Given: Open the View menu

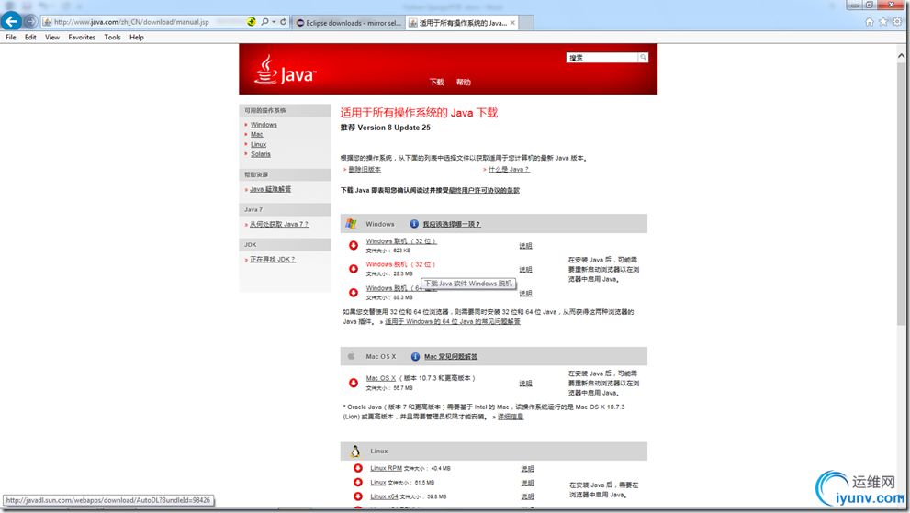Looking at the screenshot, I should [x=52, y=37].
